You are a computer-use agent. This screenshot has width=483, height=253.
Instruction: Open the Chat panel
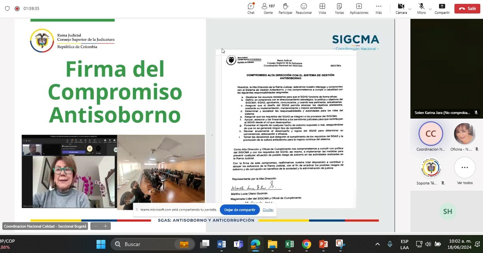point(251,8)
